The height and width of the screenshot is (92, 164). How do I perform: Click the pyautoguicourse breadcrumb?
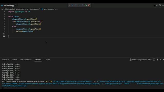[22, 9]
